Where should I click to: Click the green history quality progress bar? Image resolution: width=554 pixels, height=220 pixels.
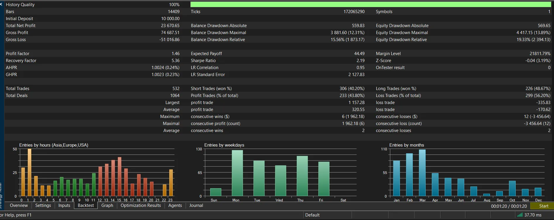pos(370,4)
